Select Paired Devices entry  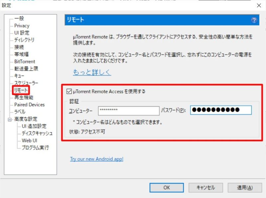pos(30,104)
